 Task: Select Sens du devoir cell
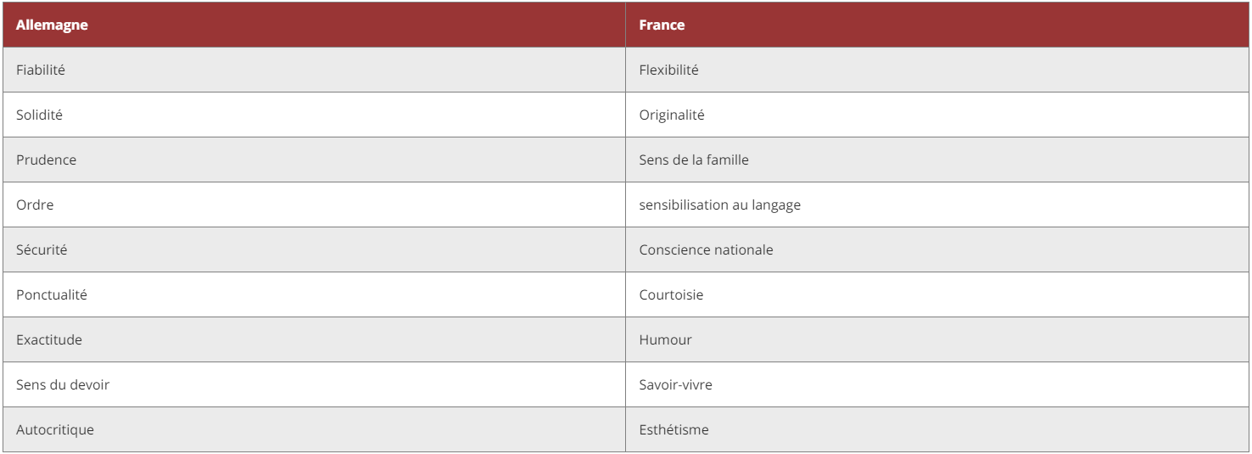(x=314, y=384)
